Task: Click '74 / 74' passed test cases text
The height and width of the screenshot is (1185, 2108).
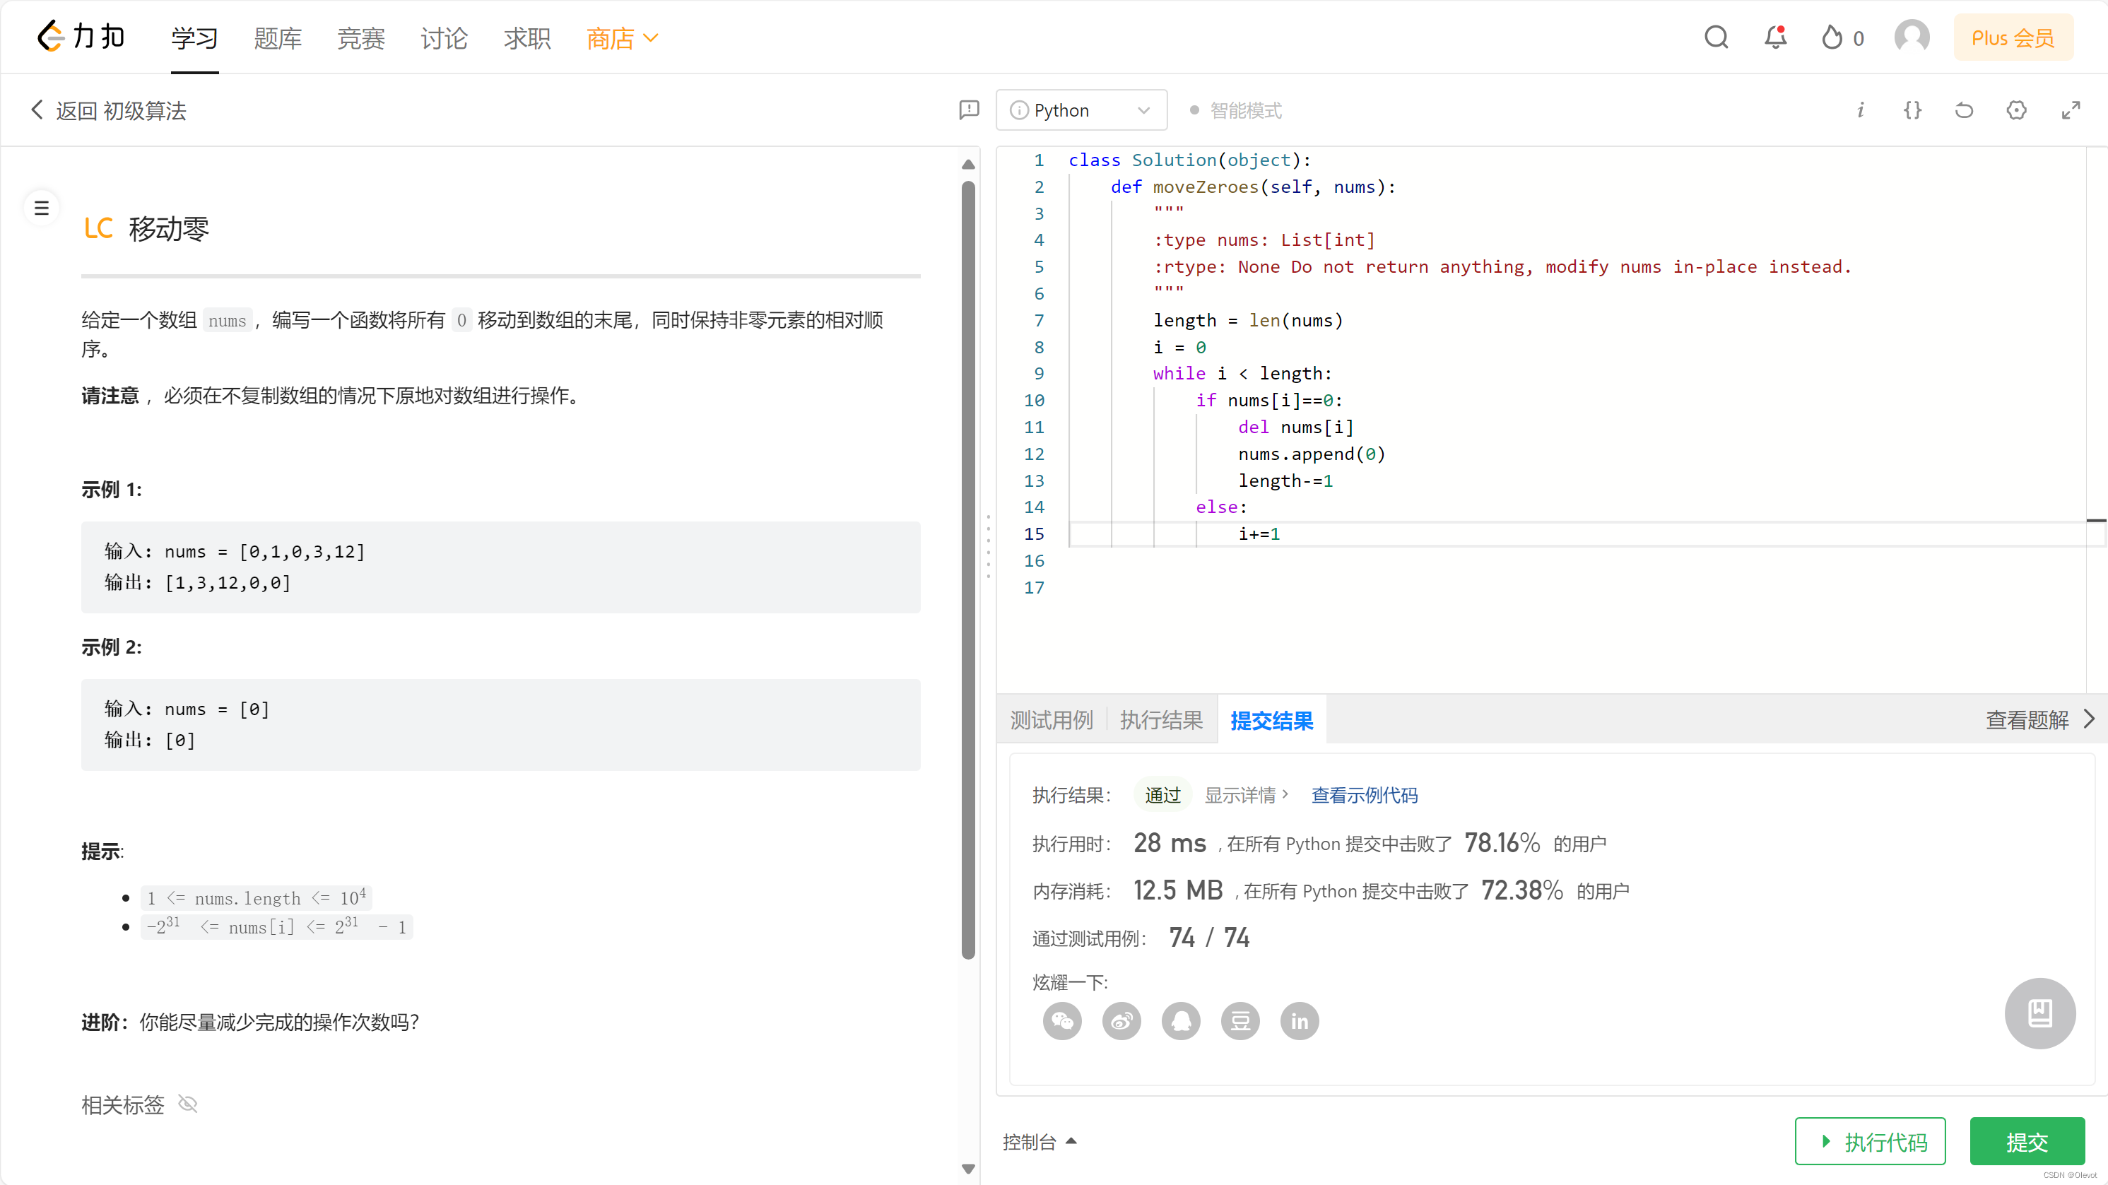Action: tap(1208, 937)
